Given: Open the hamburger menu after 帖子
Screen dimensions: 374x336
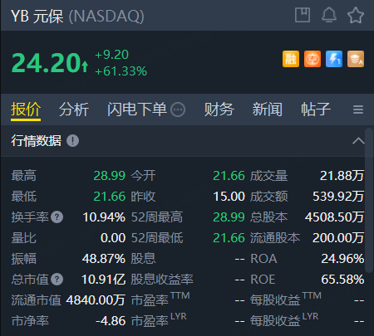Looking at the screenshot, I should tap(358, 110).
